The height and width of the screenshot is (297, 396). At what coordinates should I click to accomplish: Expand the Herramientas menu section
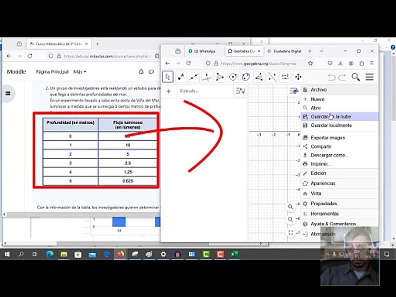pos(339,214)
